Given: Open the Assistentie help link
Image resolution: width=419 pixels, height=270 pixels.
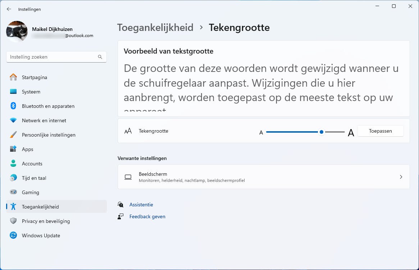Looking at the screenshot, I should (141, 205).
